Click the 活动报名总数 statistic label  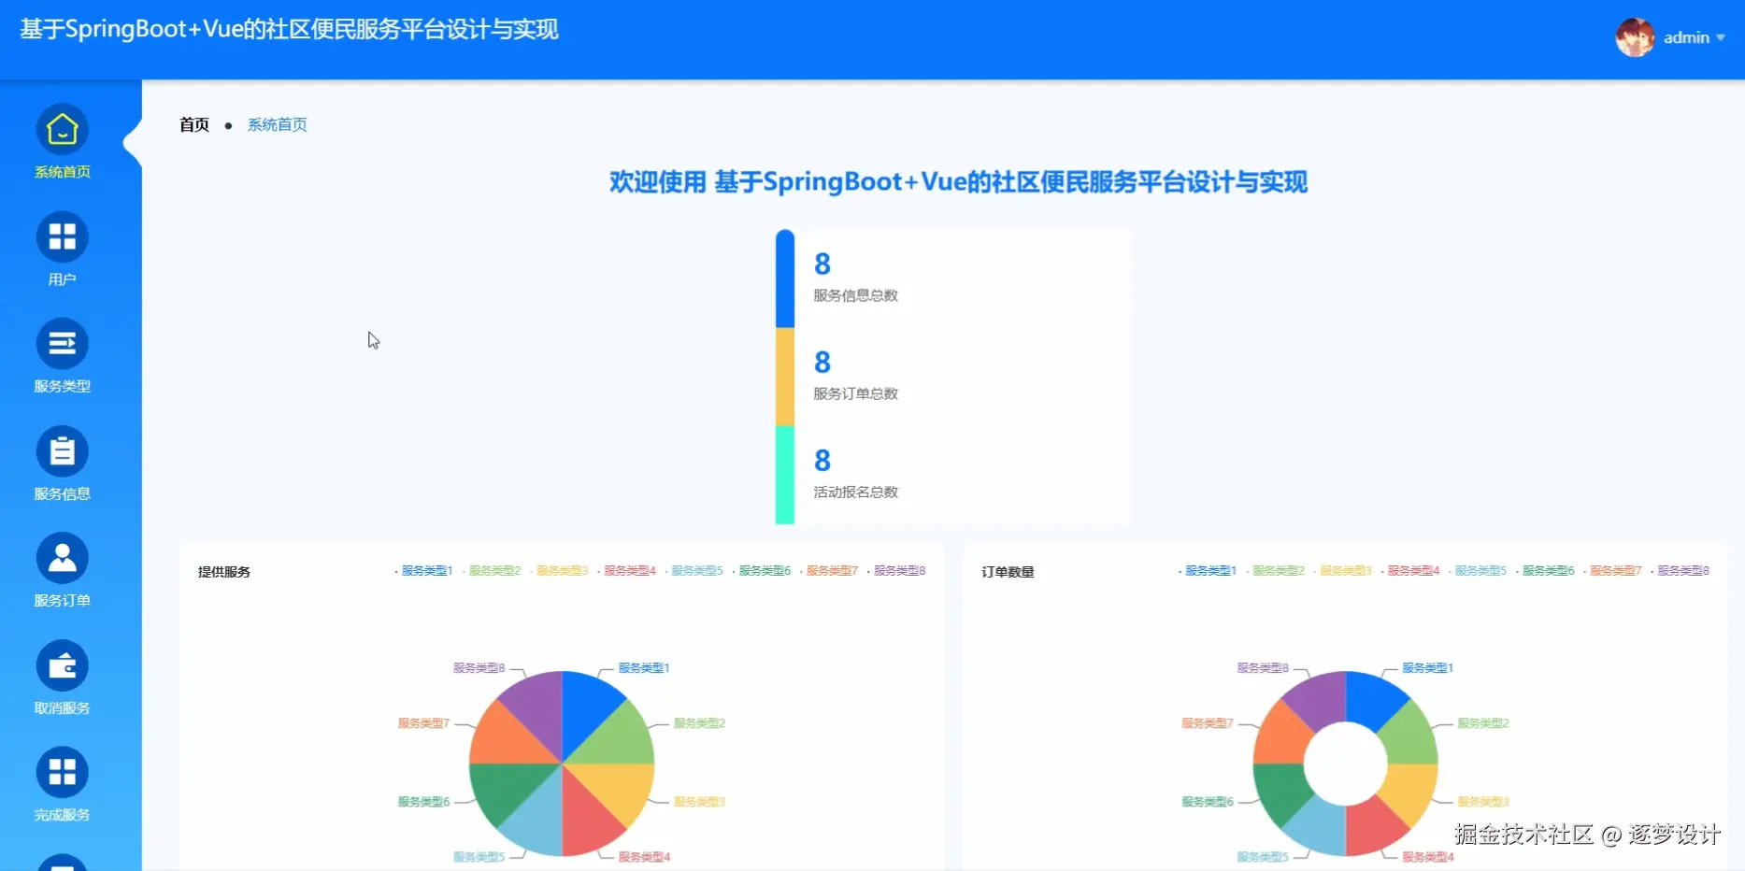click(x=855, y=492)
